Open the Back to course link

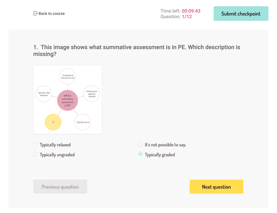tap(49, 13)
